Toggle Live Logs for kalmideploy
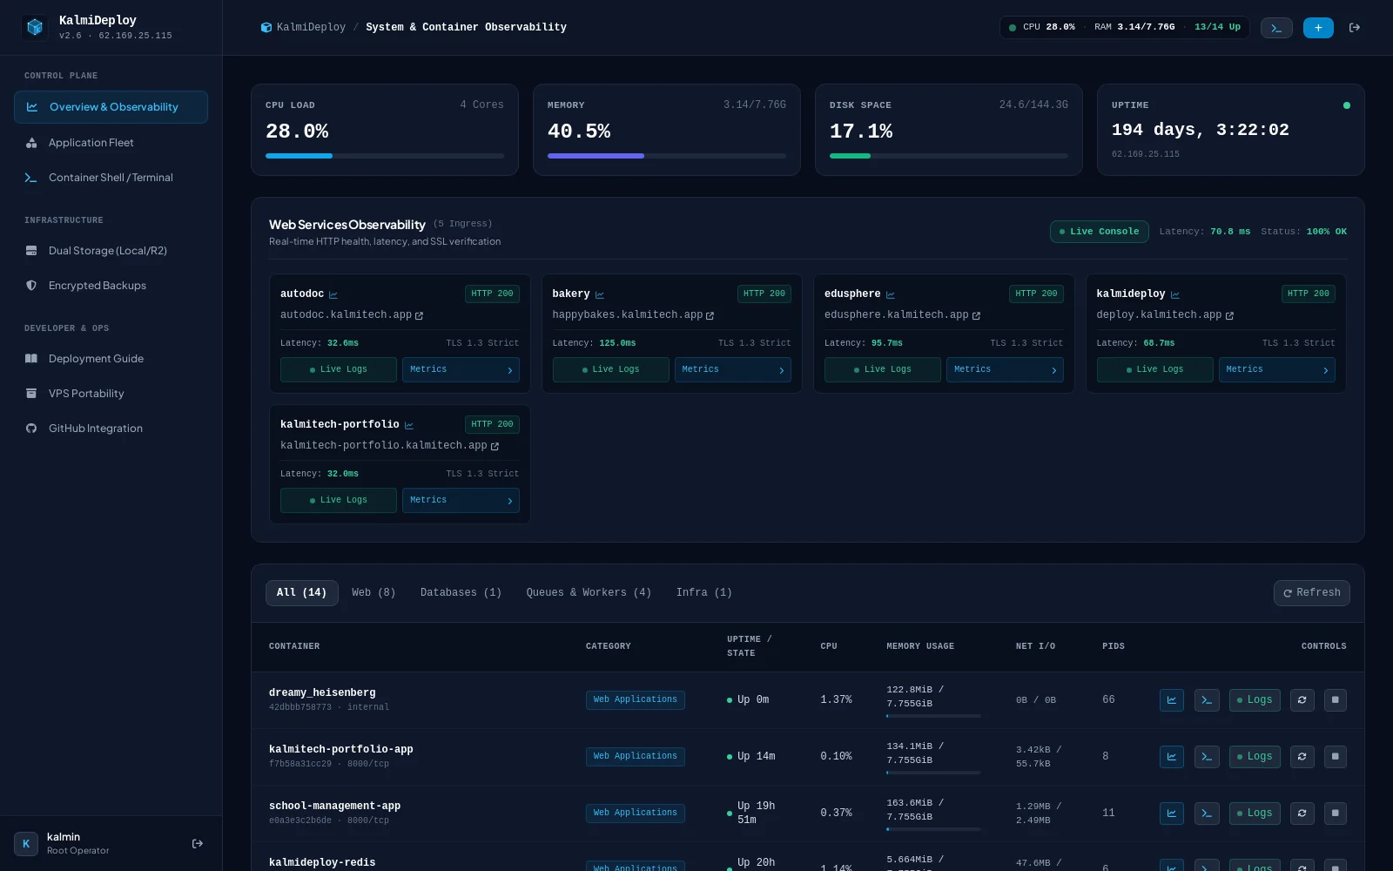This screenshot has height=871, width=1393. [1154, 369]
